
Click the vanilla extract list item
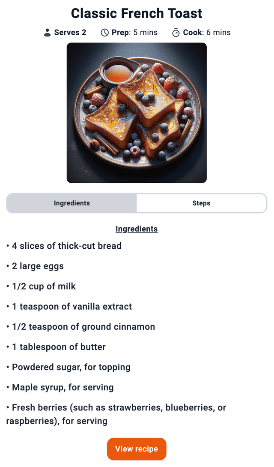71,306
